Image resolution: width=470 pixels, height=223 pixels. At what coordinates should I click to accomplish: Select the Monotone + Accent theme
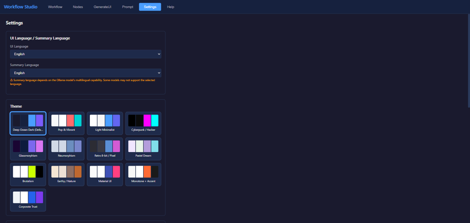pos(143,174)
